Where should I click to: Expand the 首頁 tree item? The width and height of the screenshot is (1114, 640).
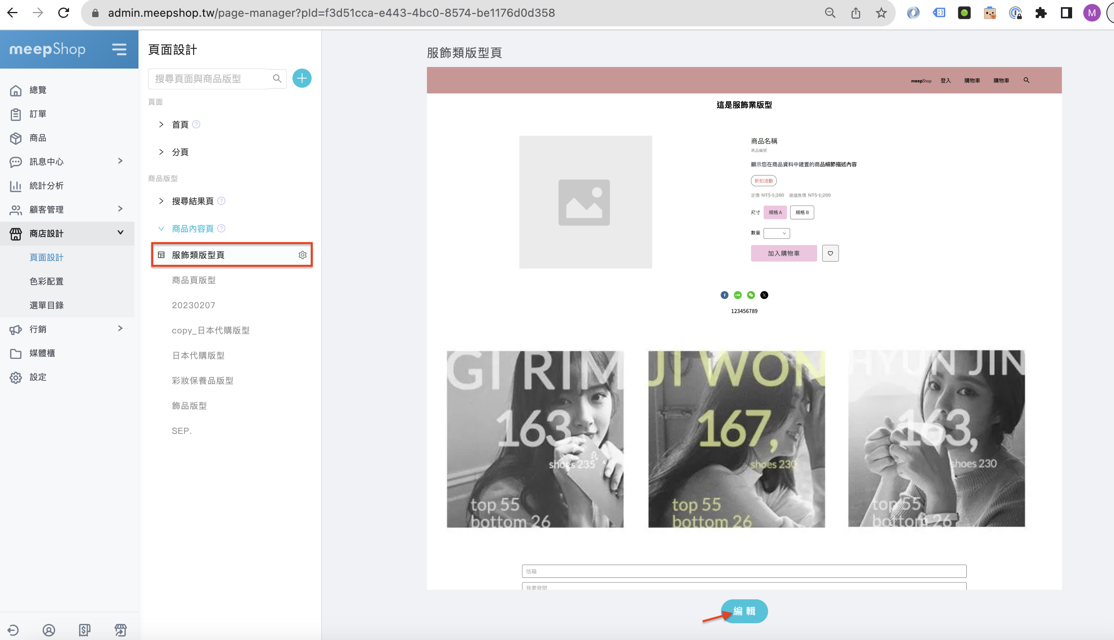[161, 124]
